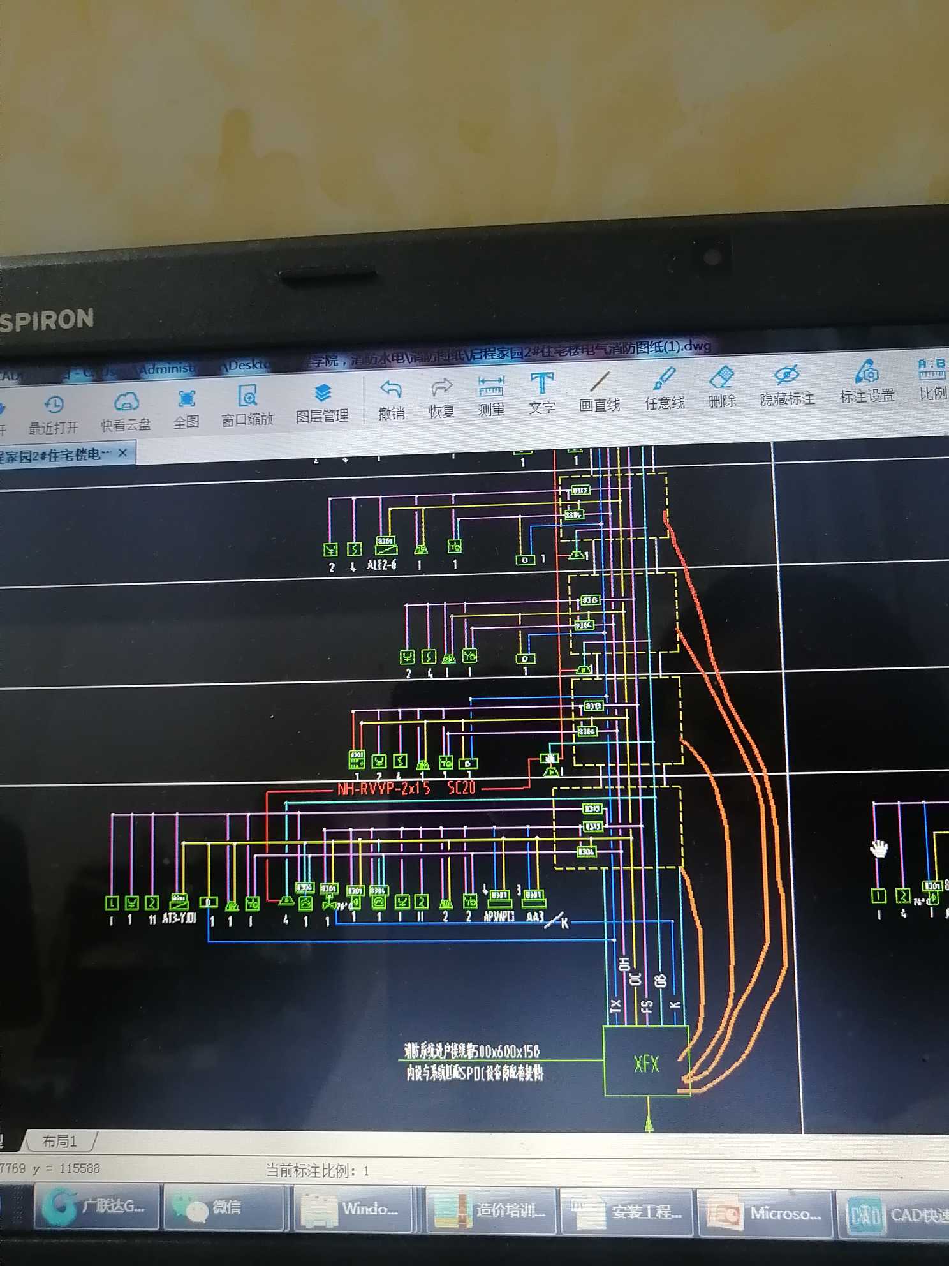Click the 恢复 redo arrow
The image size is (949, 1266).
coord(441,398)
